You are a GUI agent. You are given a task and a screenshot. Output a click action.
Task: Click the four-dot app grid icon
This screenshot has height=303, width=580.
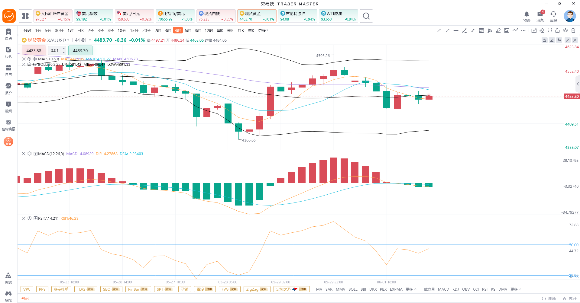tap(25, 16)
